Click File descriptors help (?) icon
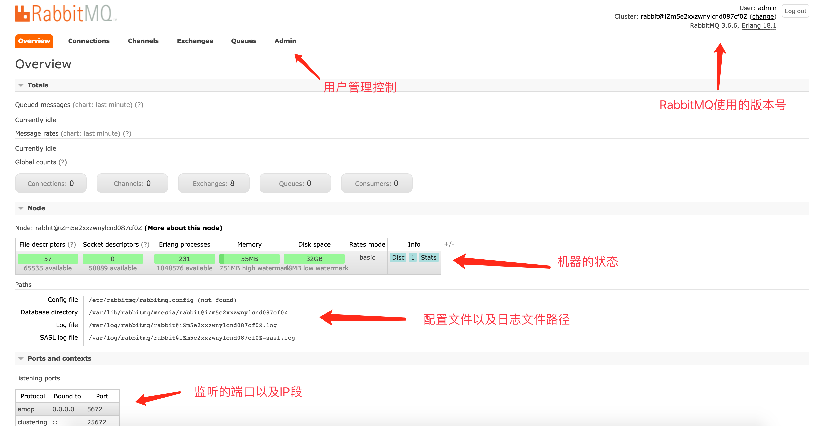Viewport: 822px width, 426px height. pyautogui.click(x=72, y=244)
